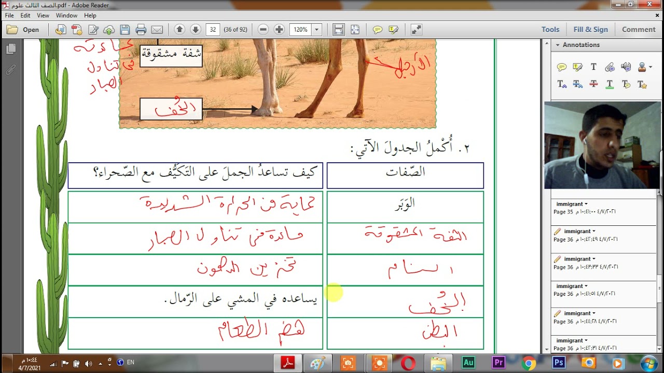Select the Insert text at cursor tool

pyautogui.click(x=562, y=84)
